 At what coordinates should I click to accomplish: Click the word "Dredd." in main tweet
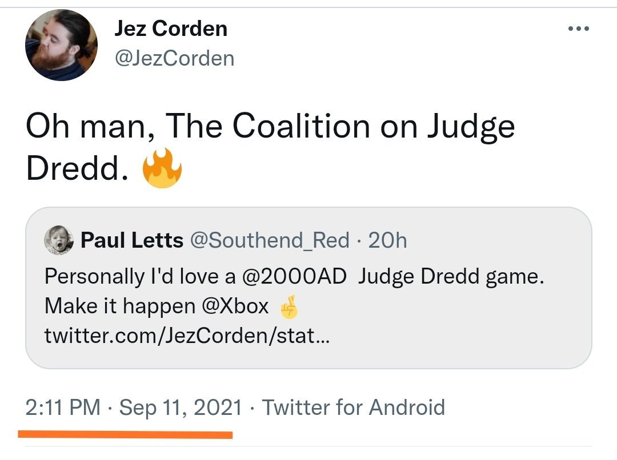coord(76,170)
